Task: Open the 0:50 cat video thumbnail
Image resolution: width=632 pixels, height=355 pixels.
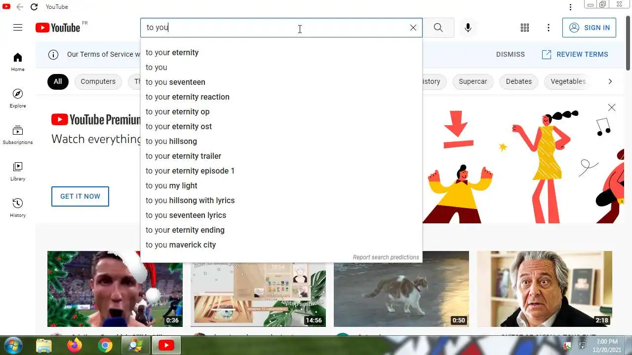Action: click(x=401, y=289)
